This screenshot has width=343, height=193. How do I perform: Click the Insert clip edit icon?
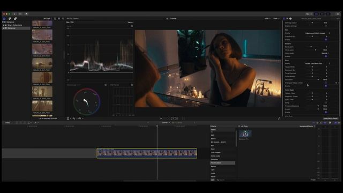[x=20, y=123]
